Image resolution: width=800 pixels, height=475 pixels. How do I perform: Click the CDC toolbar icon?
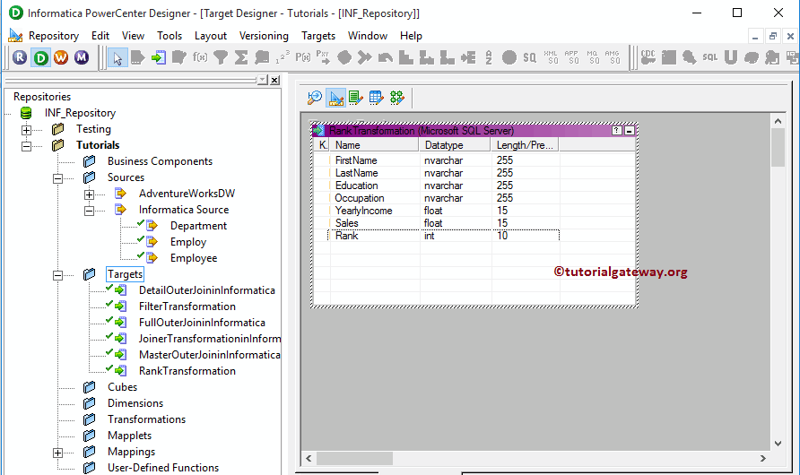pos(648,57)
